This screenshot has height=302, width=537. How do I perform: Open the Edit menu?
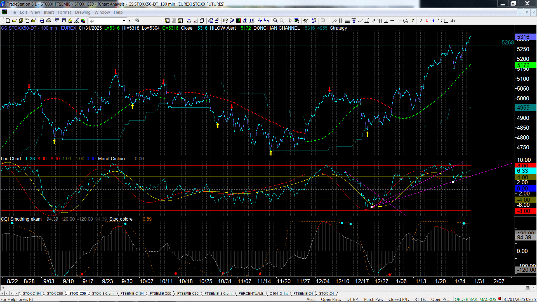[x=23, y=12]
